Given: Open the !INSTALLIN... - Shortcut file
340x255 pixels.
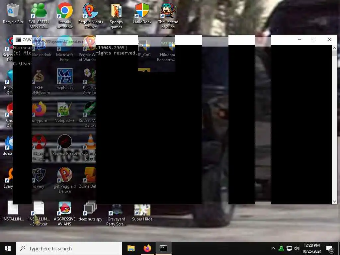Looking at the screenshot, I should 39,213.
